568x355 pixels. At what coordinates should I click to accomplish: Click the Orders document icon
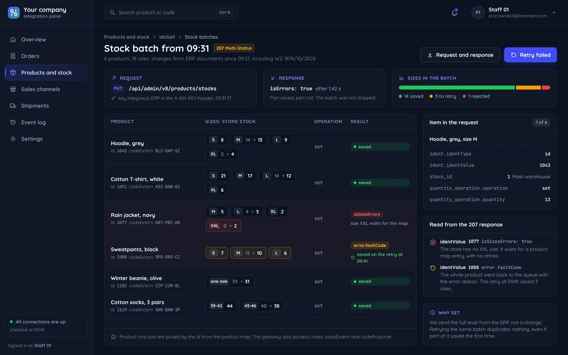13,56
